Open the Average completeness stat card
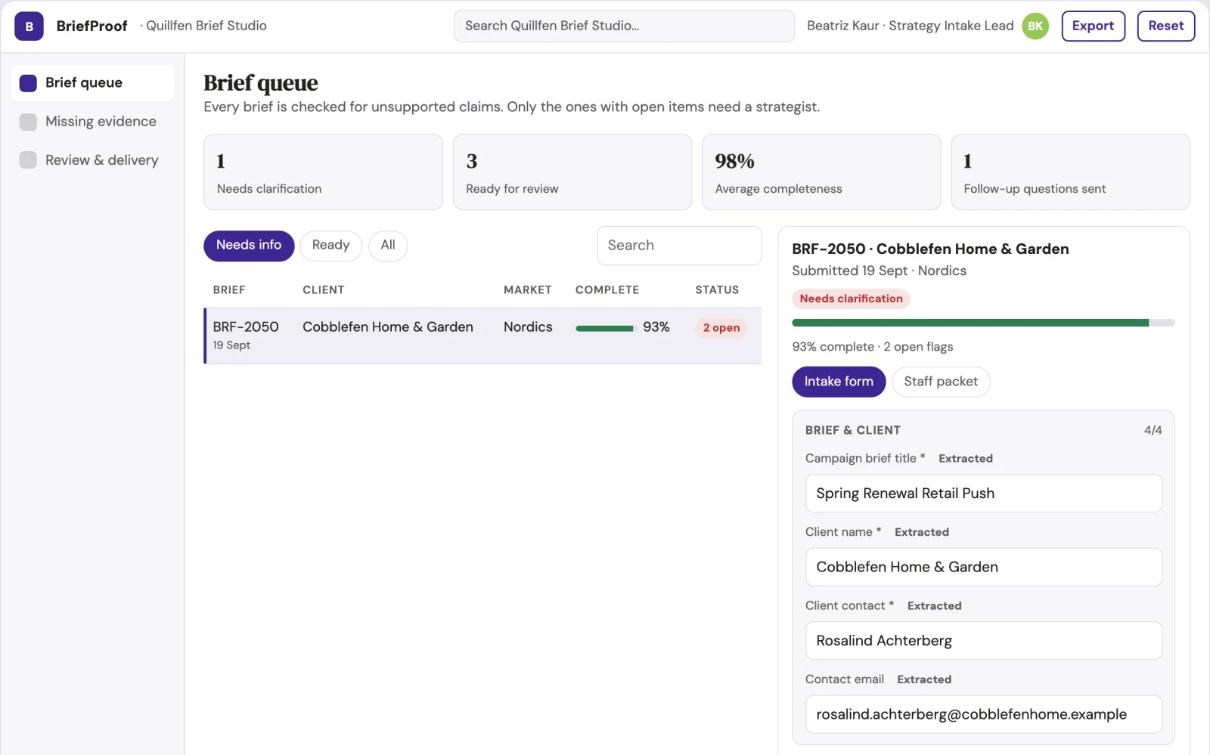Screen dimensions: 1210x755 pos(821,172)
